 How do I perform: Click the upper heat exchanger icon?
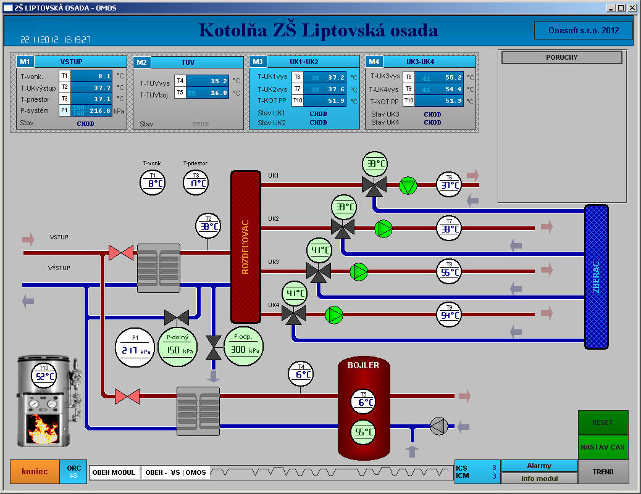[159, 268]
